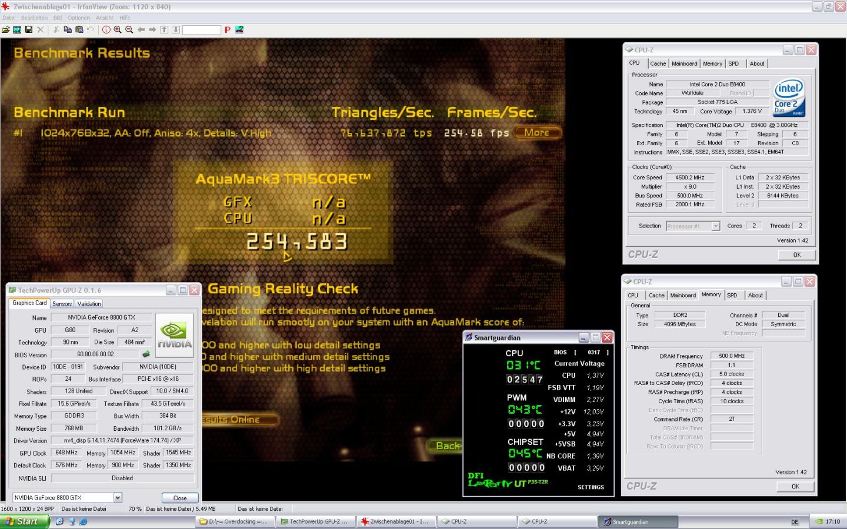
Task: Click the Driver Version field in GPU-Z
Action: pos(122,440)
